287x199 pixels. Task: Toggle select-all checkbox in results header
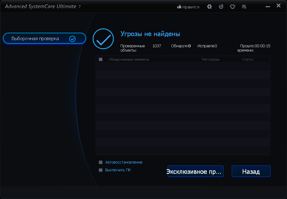100,59
